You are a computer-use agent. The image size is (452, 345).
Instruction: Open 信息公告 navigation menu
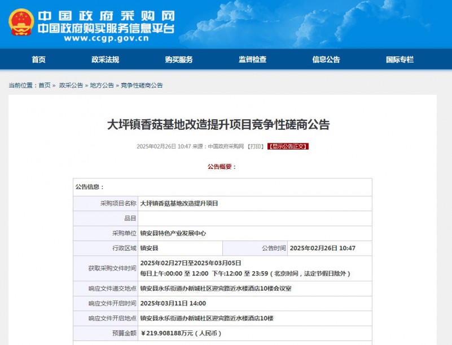tap(326, 60)
